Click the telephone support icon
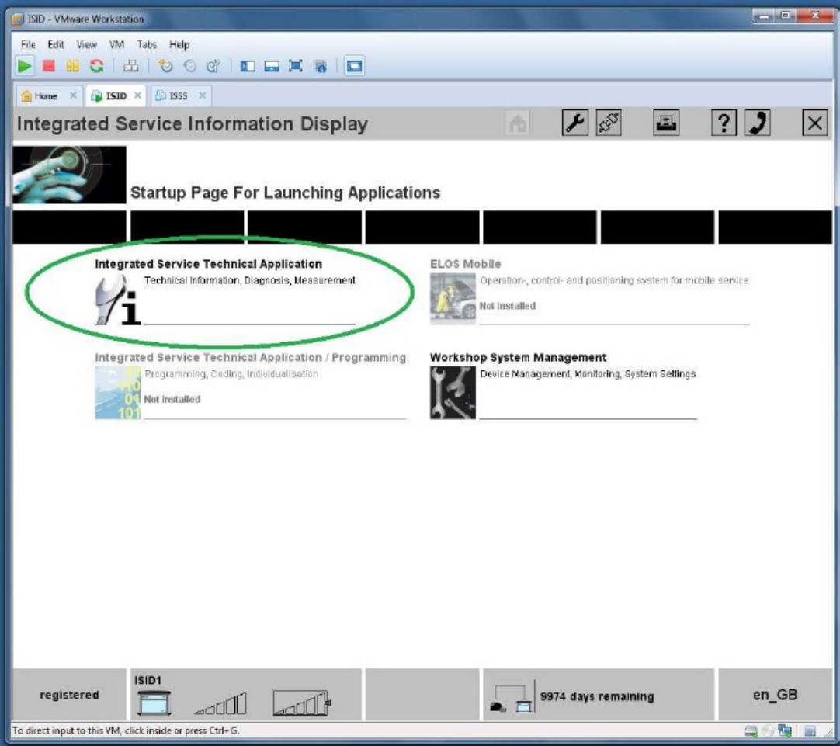This screenshot has width=840, height=746. 758,123
